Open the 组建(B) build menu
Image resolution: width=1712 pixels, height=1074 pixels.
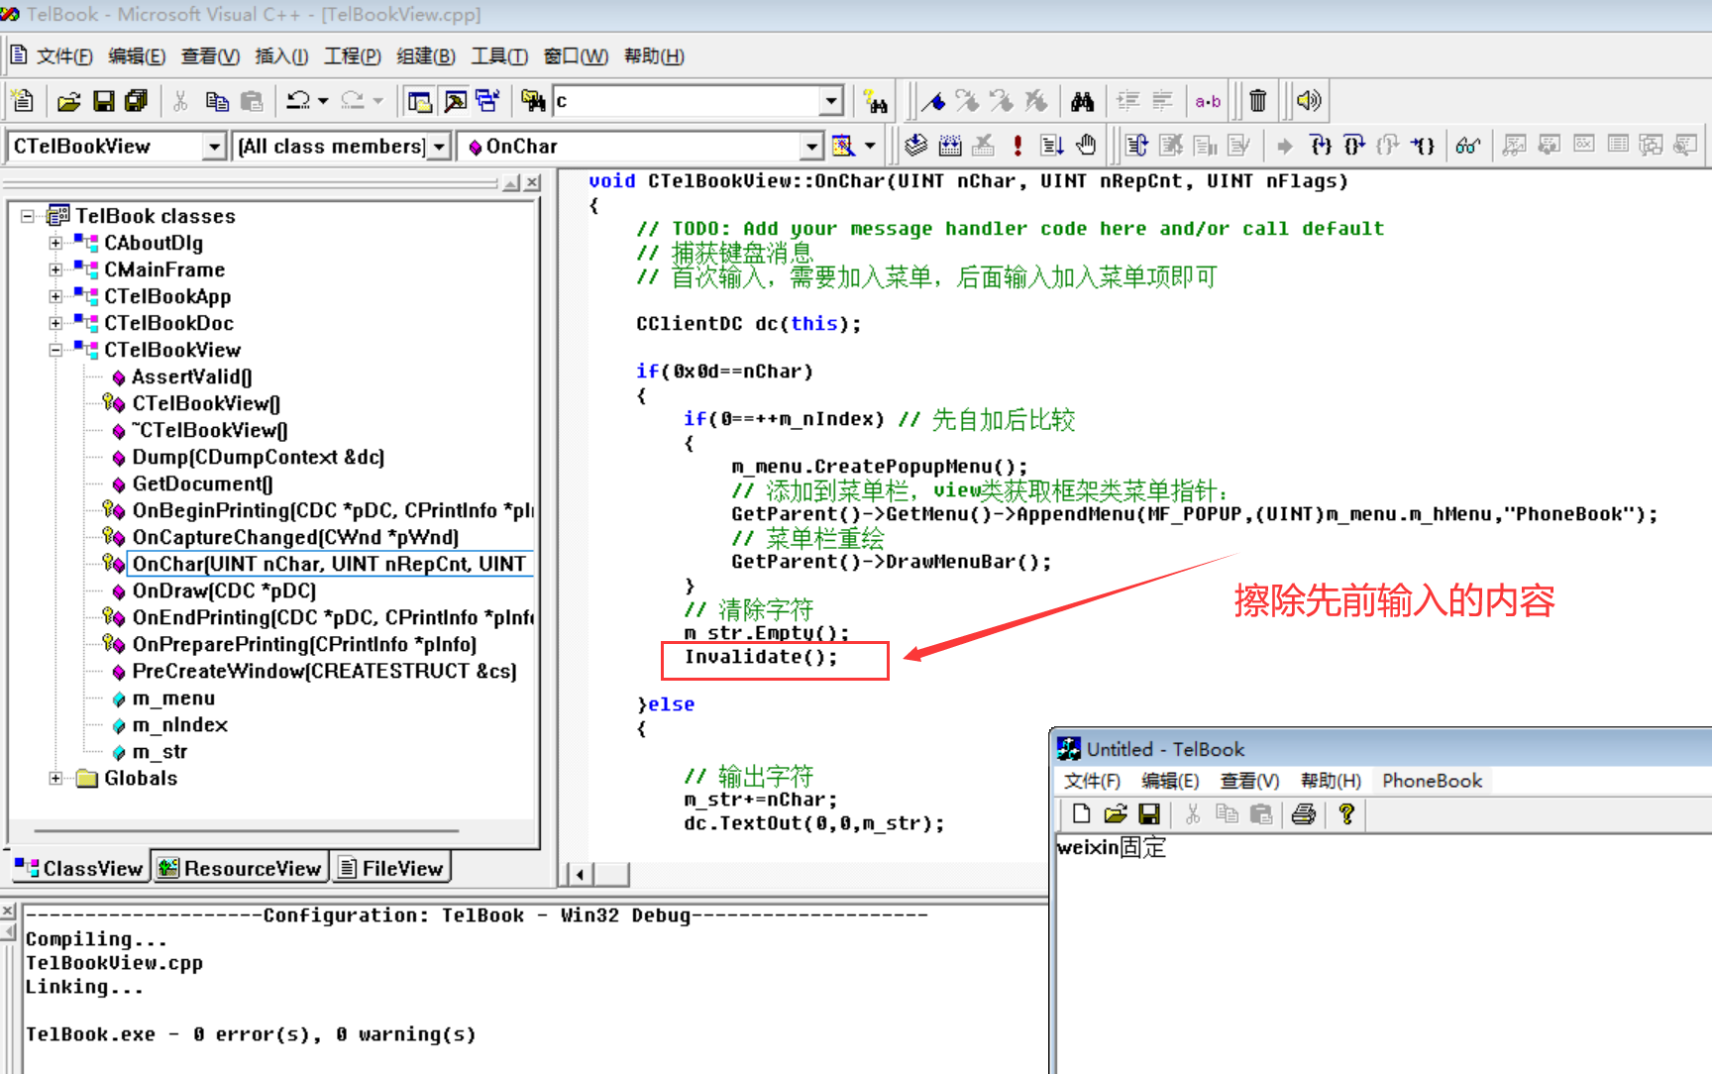click(426, 56)
